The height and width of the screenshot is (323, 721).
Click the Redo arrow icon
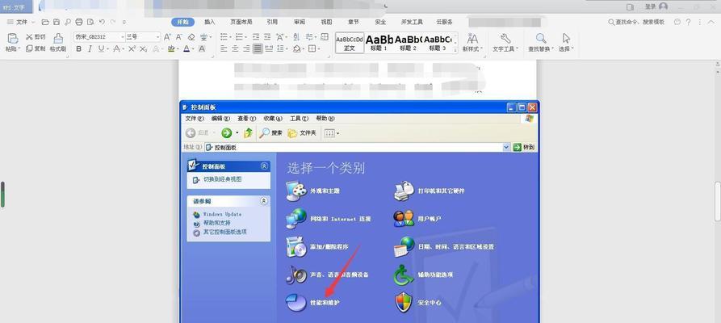pyautogui.click(x=114, y=22)
